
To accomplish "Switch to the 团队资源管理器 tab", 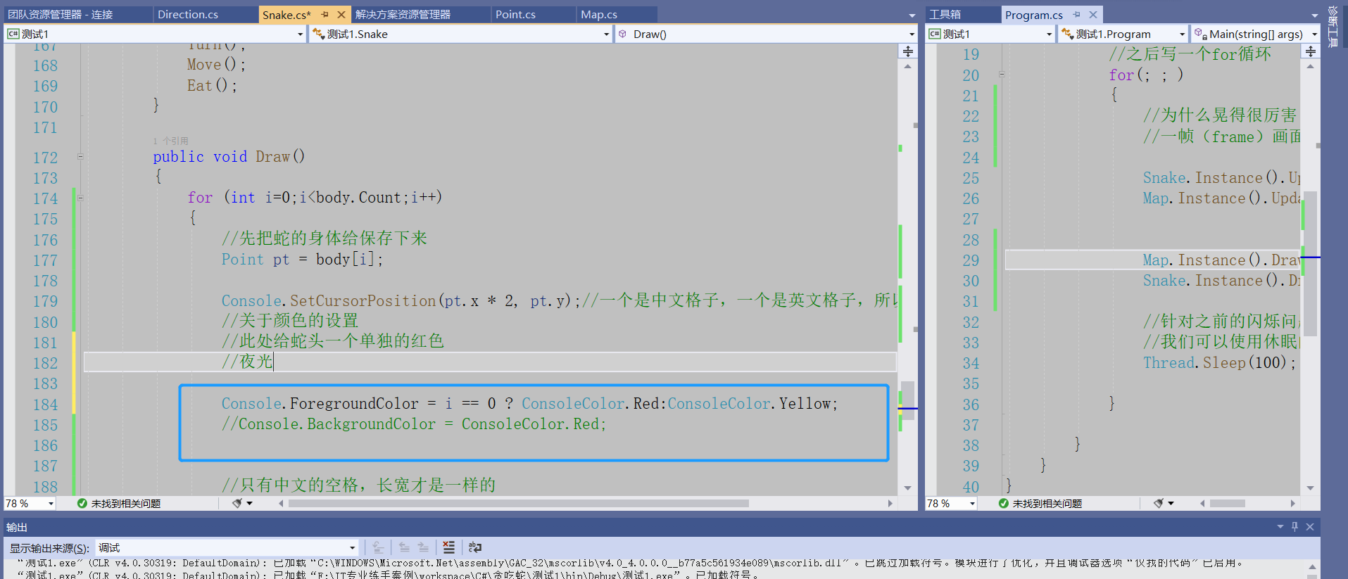I will click(x=60, y=15).
